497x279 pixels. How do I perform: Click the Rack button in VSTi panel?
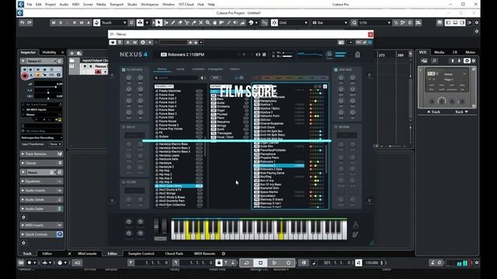[x=461, y=112]
